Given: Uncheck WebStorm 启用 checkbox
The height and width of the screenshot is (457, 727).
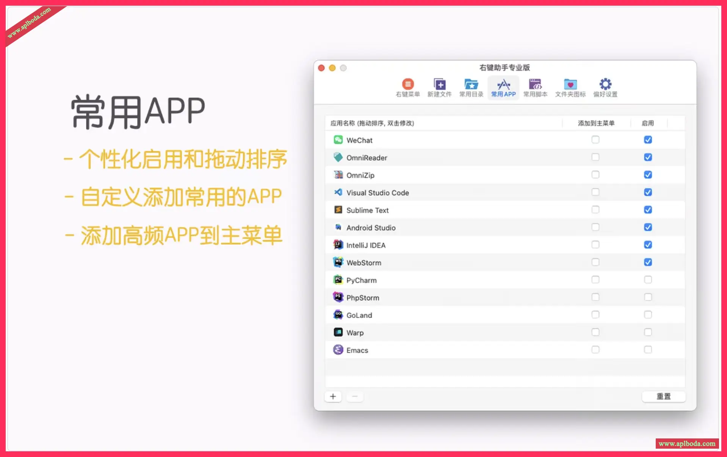Looking at the screenshot, I should tap(648, 262).
